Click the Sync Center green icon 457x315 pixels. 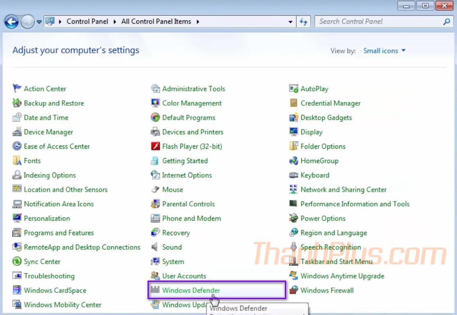17,261
